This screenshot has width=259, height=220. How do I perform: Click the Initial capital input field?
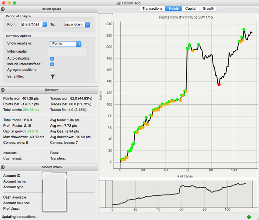point(67,51)
